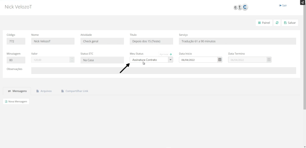Open the Data Termino calendar icon
This screenshot has height=148, width=306.
(269, 60)
